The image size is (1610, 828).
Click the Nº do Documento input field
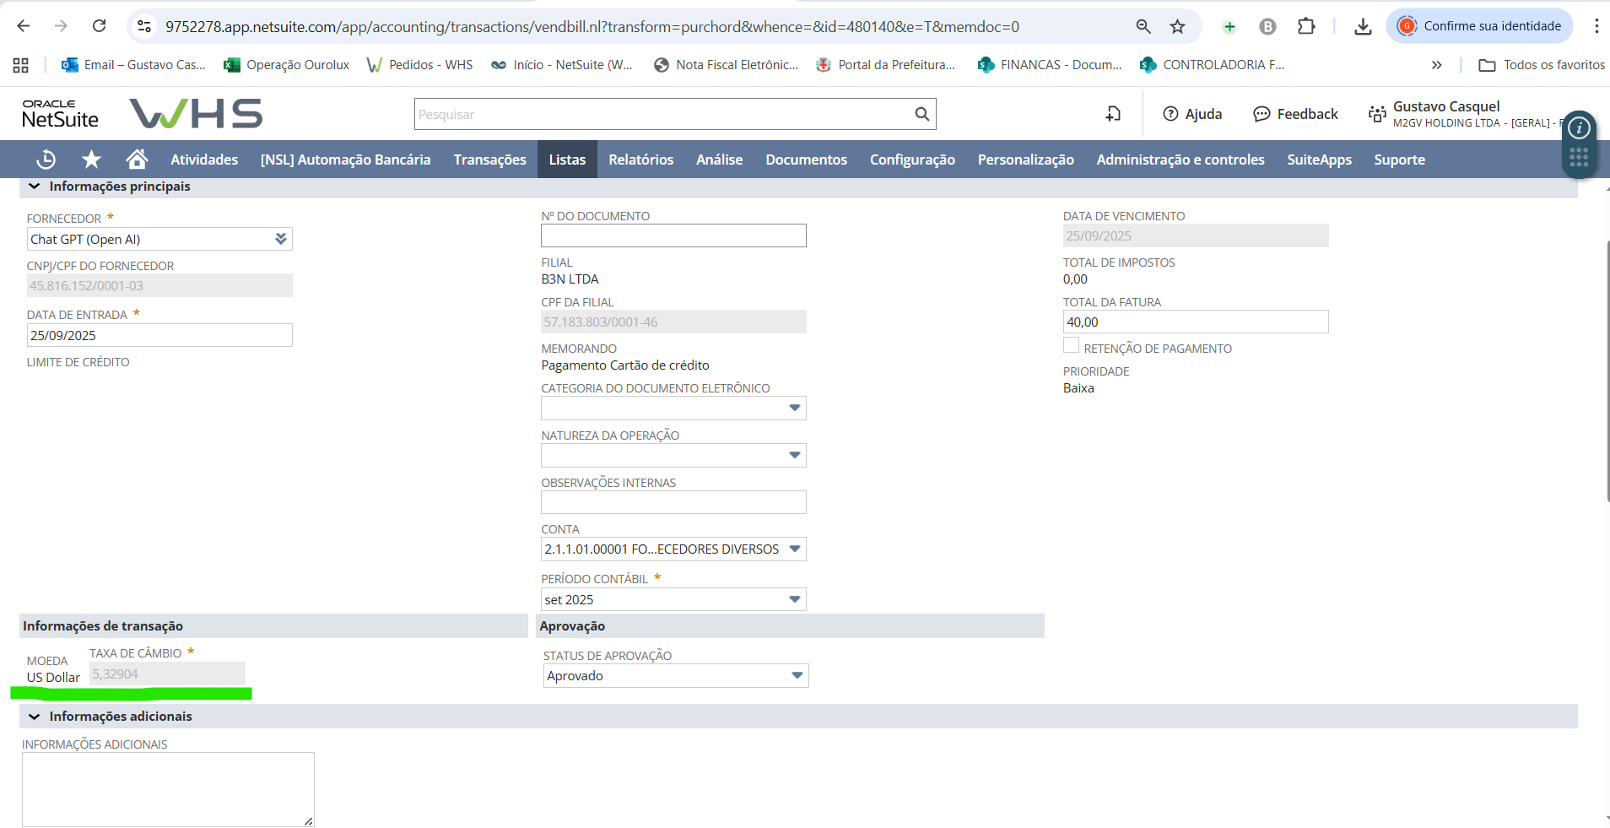pos(673,235)
